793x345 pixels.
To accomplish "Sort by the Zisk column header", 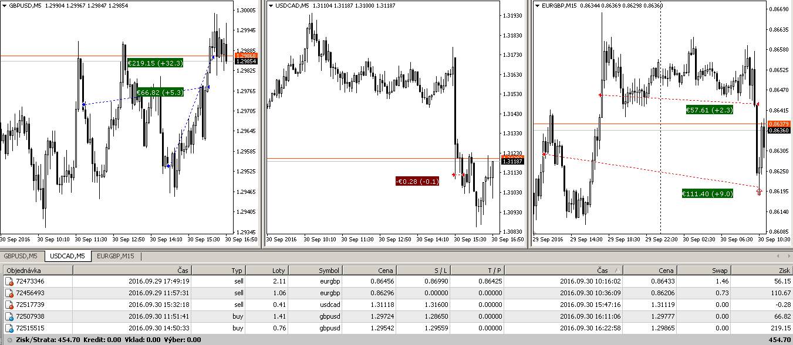I will pyautogui.click(x=762, y=270).
